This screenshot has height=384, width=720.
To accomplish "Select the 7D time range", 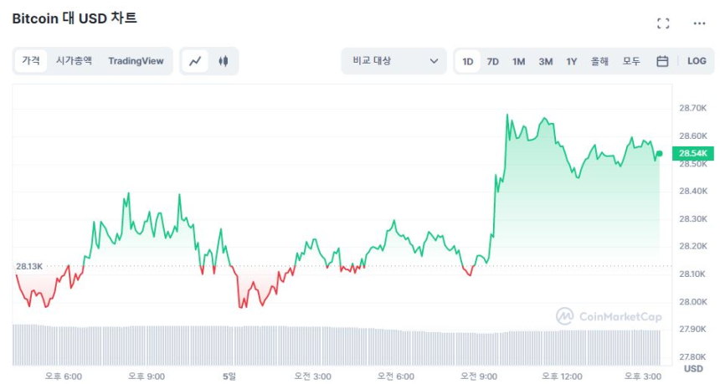I will pos(493,61).
